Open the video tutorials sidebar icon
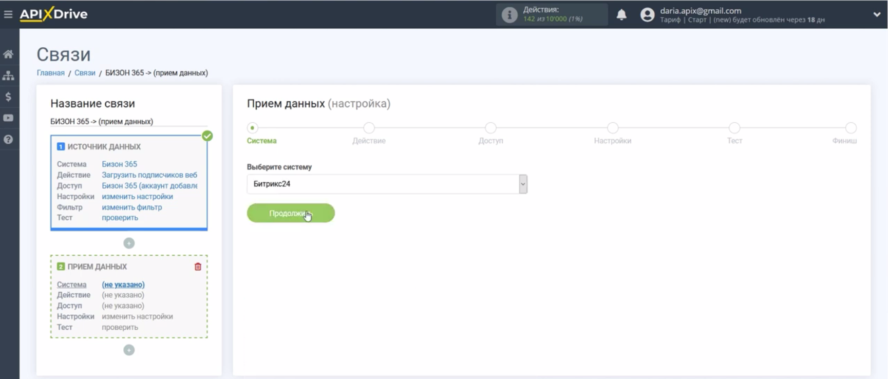The height and width of the screenshot is (379, 888). [x=8, y=118]
